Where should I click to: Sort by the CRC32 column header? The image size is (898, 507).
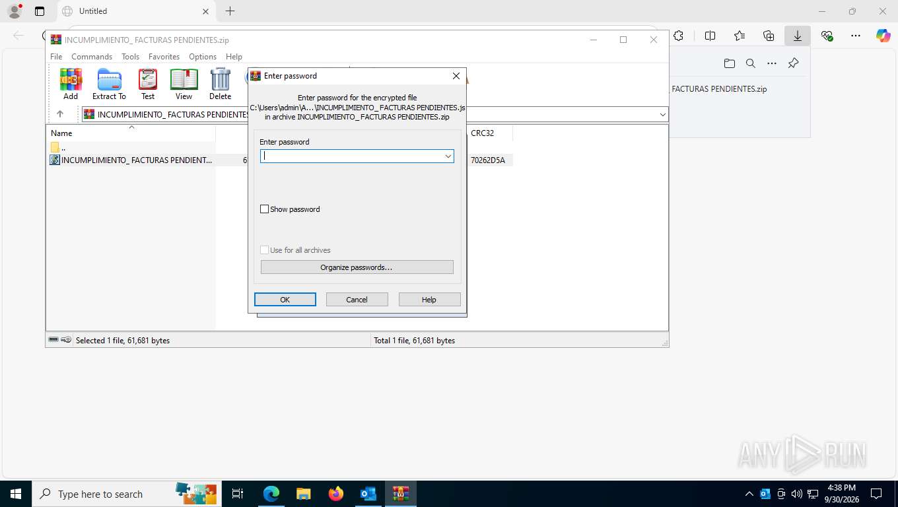pos(489,133)
